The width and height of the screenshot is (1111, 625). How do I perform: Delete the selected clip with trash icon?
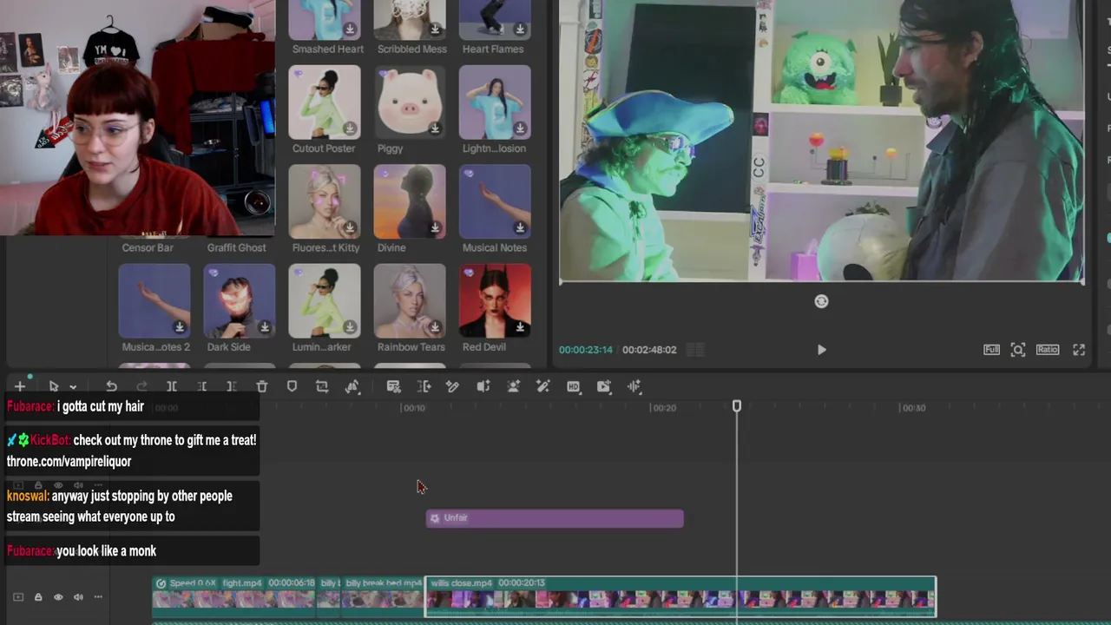(262, 386)
